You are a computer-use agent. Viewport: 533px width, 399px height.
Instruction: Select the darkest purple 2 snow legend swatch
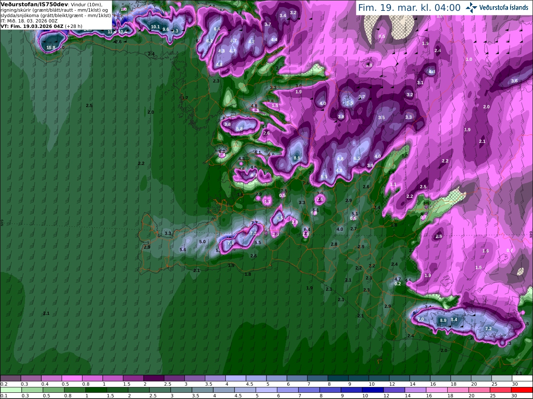[154, 378]
